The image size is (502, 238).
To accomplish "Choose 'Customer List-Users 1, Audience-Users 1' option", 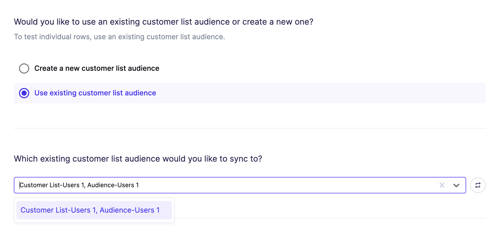I will tap(94, 210).
